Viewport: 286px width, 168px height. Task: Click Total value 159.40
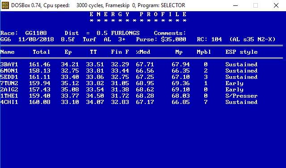click(x=40, y=96)
